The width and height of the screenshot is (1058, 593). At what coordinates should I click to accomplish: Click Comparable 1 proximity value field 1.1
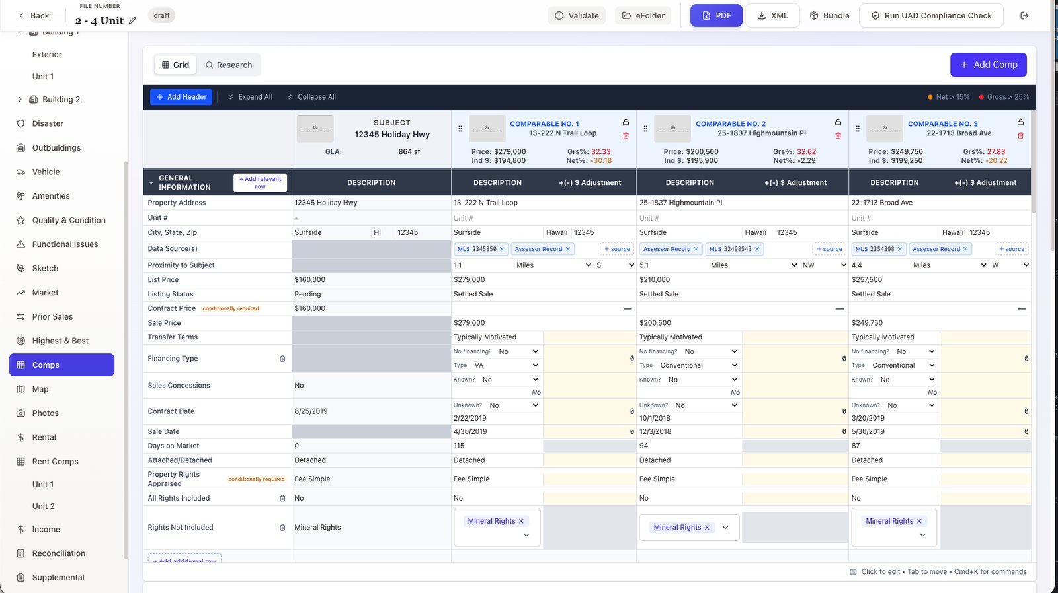[483, 265]
